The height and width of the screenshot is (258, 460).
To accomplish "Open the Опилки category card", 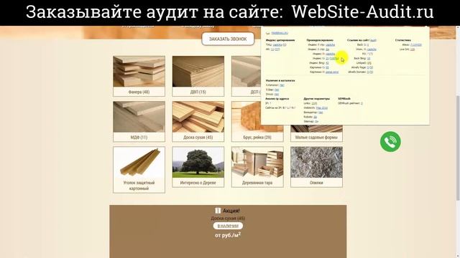I will 316,167.
